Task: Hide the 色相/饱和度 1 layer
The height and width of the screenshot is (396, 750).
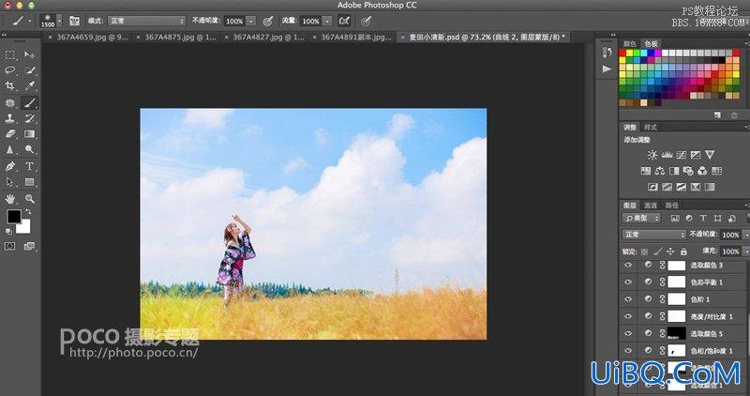Action: coord(628,351)
